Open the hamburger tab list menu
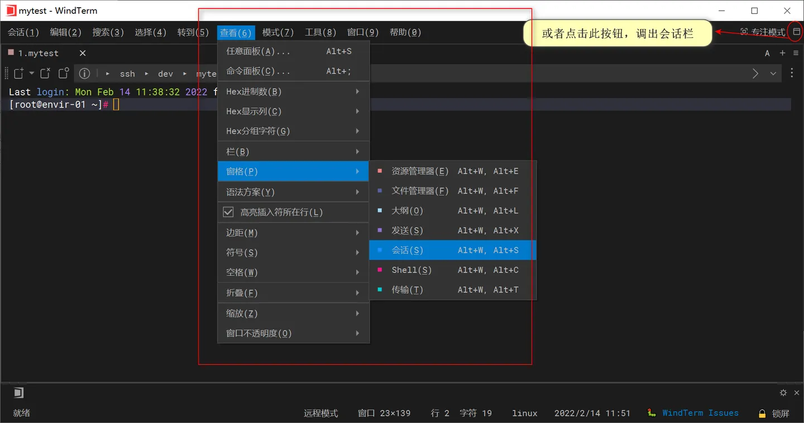The image size is (804, 423). coord(796,53)
